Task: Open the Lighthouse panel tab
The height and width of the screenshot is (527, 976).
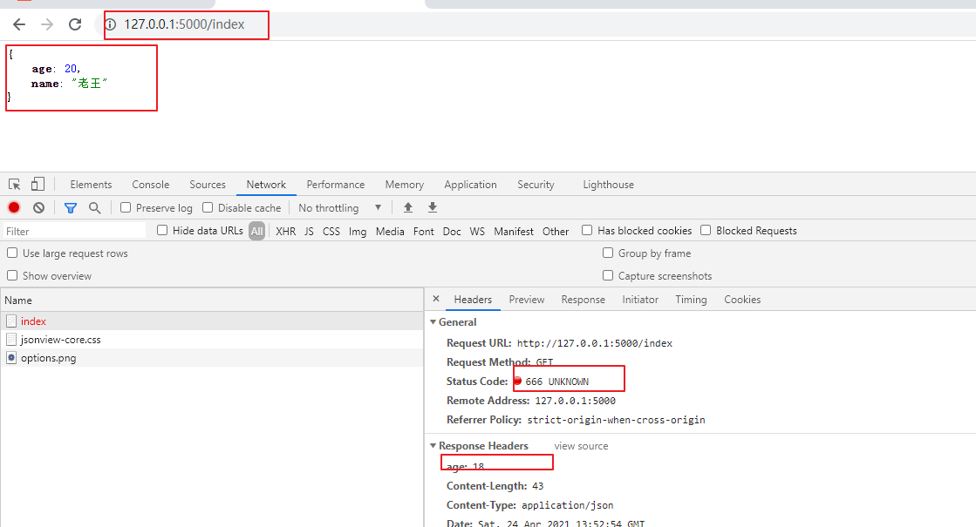Action: pos(608,185)
